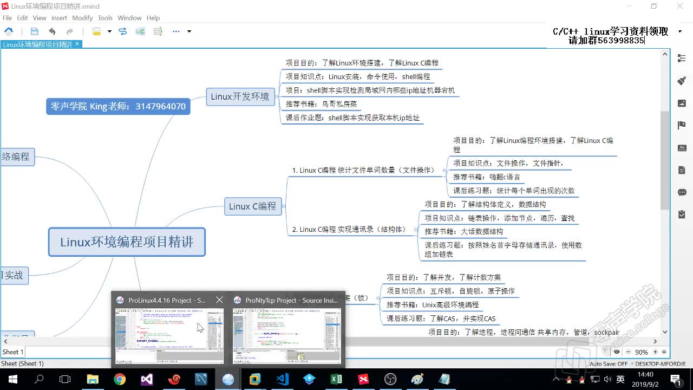Open the theme style dropdown arrow
The width and height of the screenshot is (693, 390).
point(108,31)
